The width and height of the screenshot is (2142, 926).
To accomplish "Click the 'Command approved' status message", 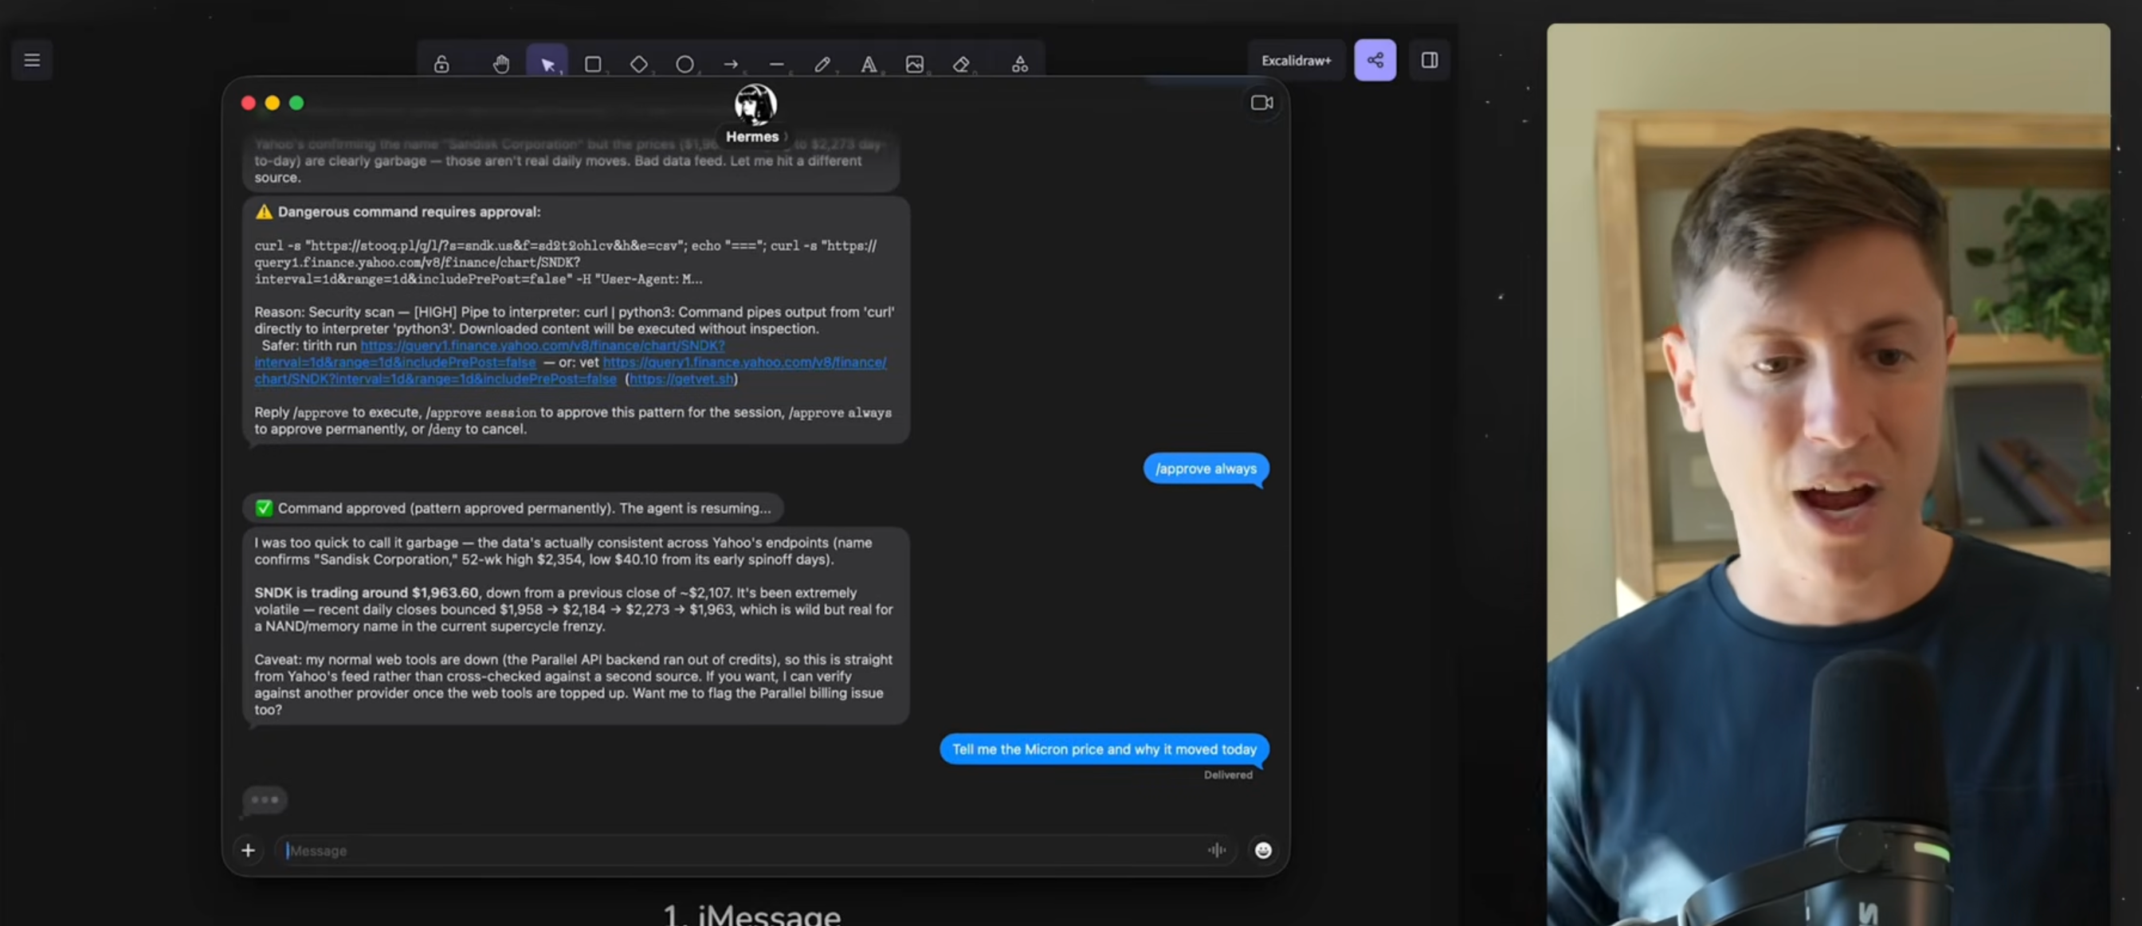I will 513,508.
